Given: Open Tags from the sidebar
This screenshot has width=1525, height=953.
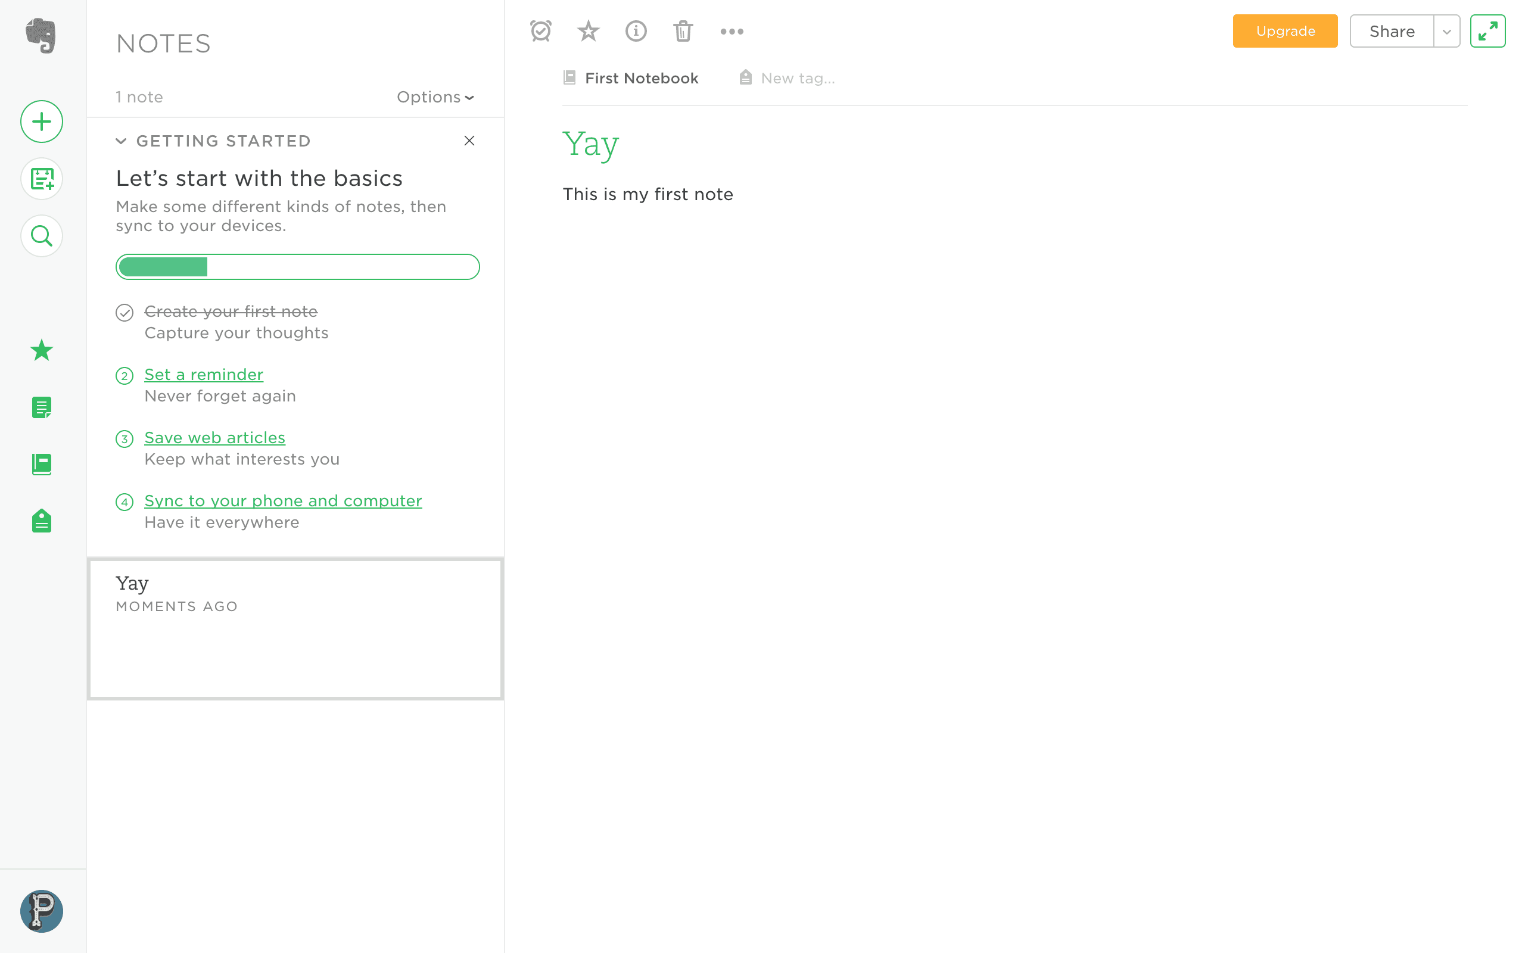Looking at the screenshot, I should click(x=42, y=521).
